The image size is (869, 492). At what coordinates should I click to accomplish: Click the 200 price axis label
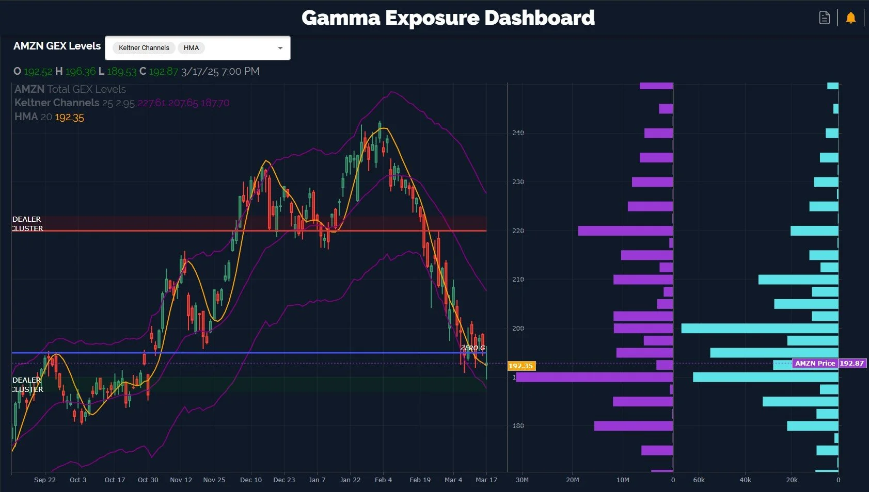point(518,329)
